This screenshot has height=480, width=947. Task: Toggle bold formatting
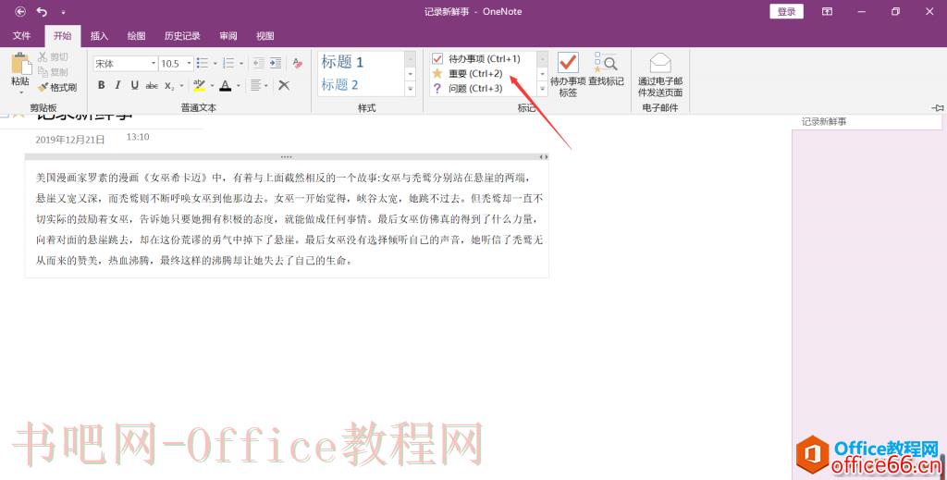[102, 85]
